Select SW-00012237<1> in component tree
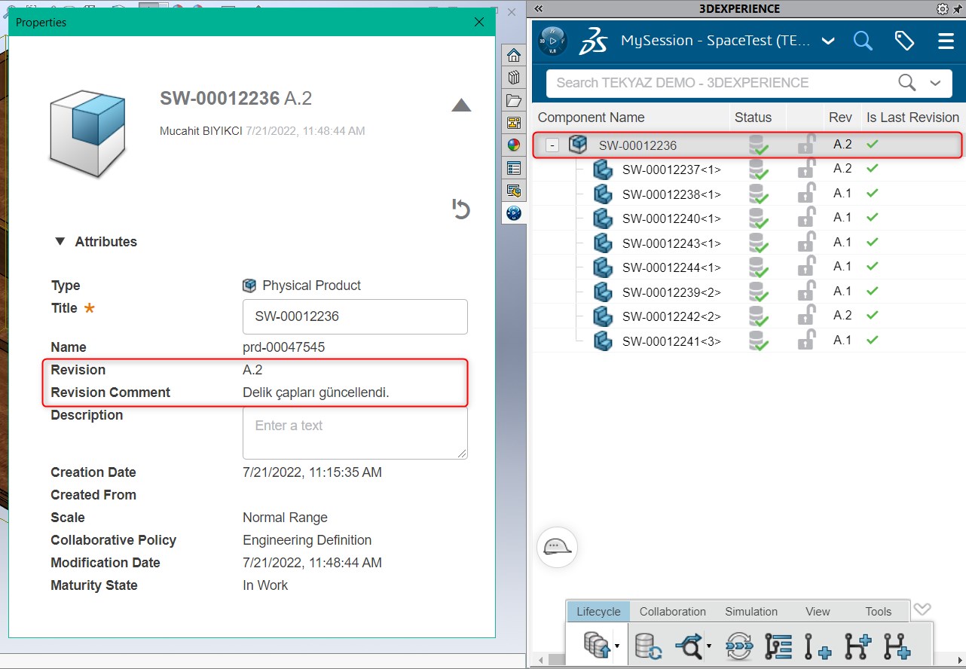966x669 pixels. [x=671, y=170]
